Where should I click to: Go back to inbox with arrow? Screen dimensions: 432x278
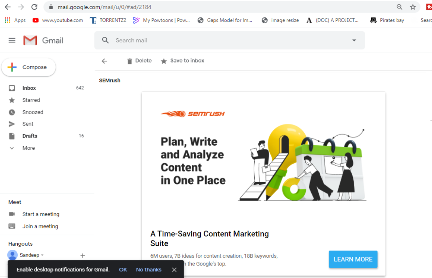point(105,61)
